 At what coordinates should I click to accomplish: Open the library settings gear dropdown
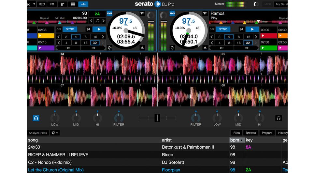pos(55,133)
